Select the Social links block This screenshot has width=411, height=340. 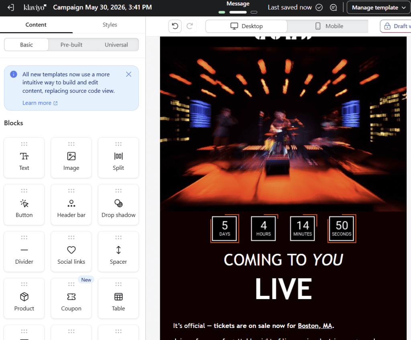point(71,251)
